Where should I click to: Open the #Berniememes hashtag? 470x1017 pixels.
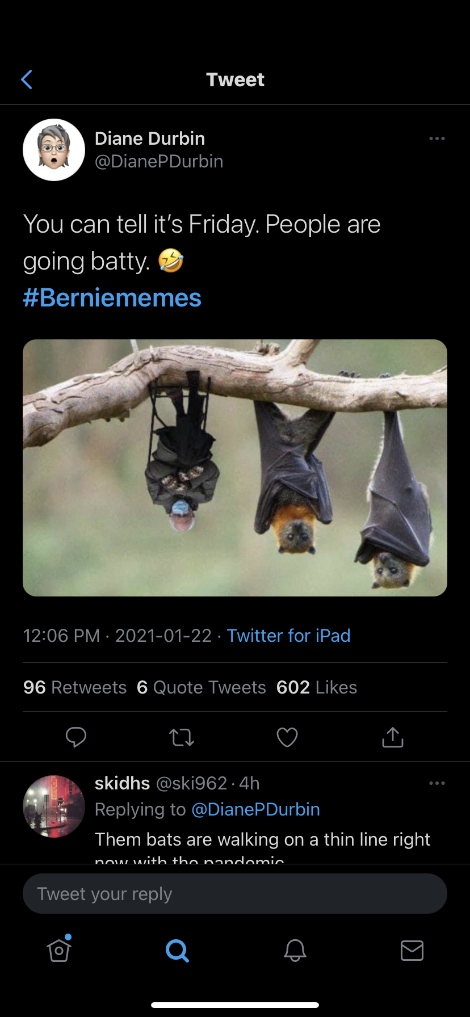point(112,298)
